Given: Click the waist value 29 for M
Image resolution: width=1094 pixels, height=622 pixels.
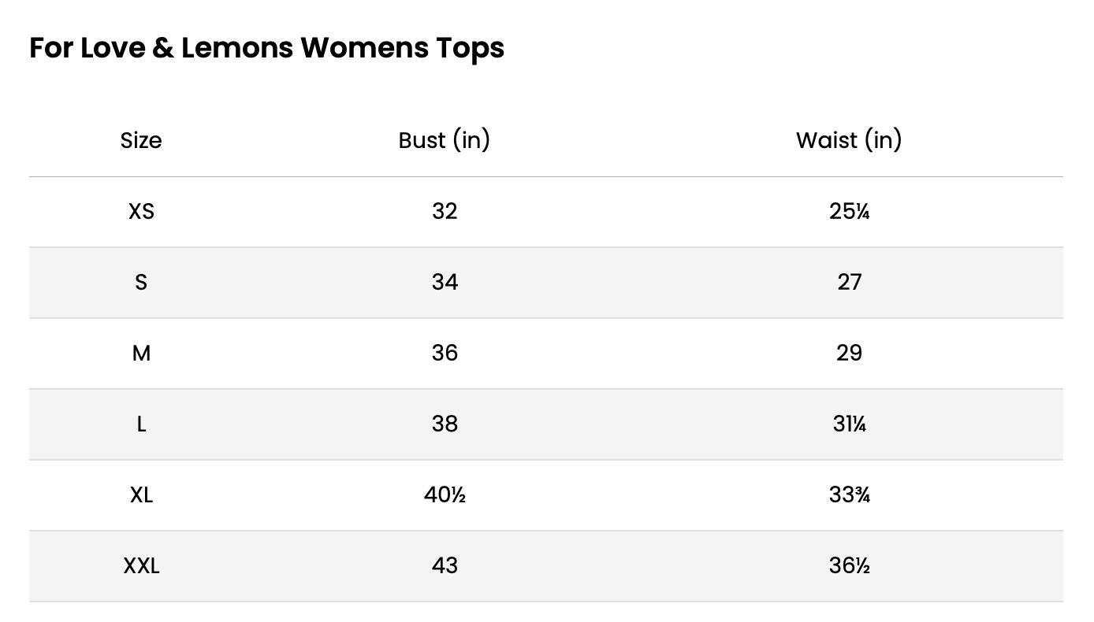Looking at the screenshot, I should (849, 353).
